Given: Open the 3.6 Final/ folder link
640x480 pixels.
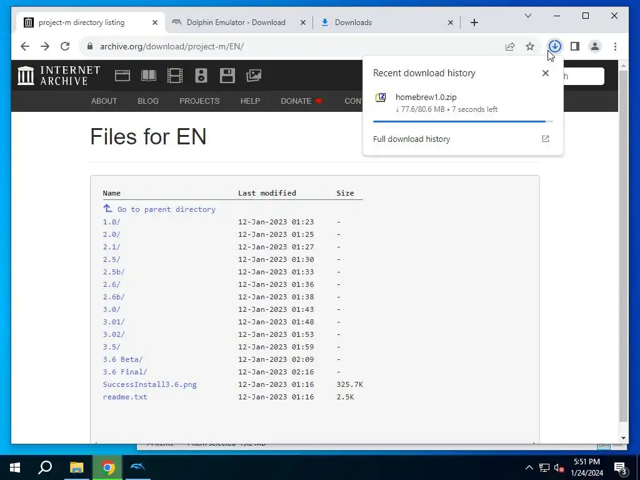Looking at the screenshot, I should tap(124, 372).
